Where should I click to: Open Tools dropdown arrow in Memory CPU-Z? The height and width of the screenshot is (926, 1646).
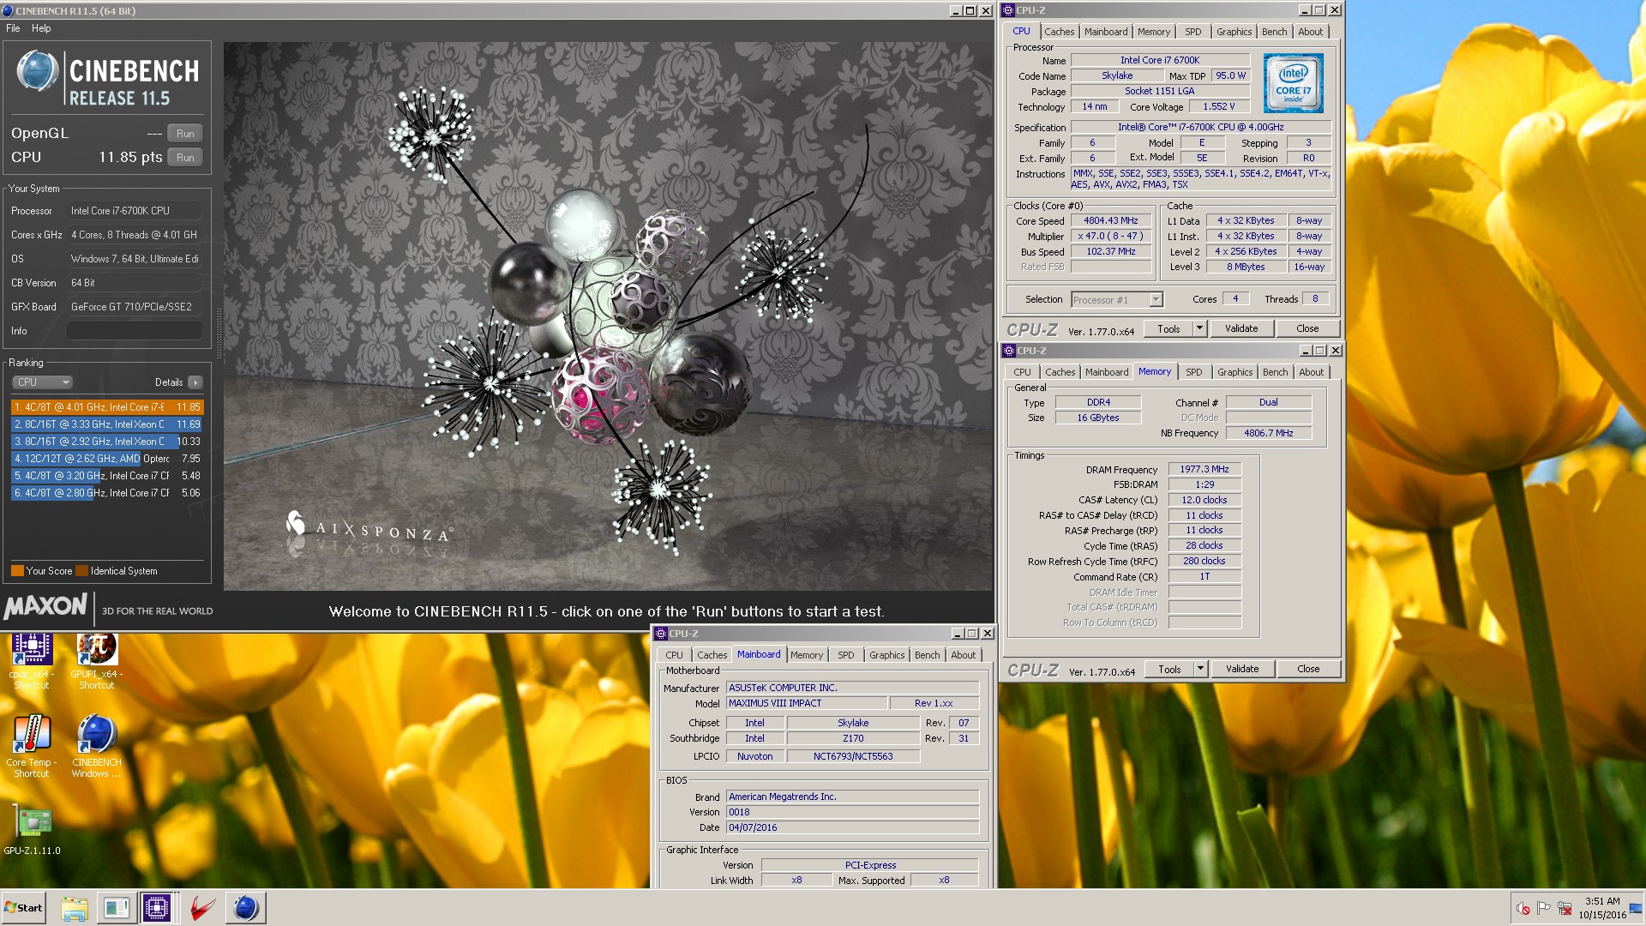[1200, 669]
